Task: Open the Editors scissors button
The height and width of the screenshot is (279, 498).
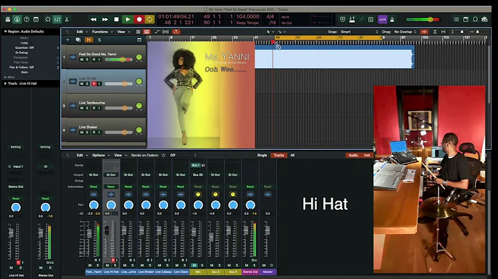Action: [x=66, y=19]
